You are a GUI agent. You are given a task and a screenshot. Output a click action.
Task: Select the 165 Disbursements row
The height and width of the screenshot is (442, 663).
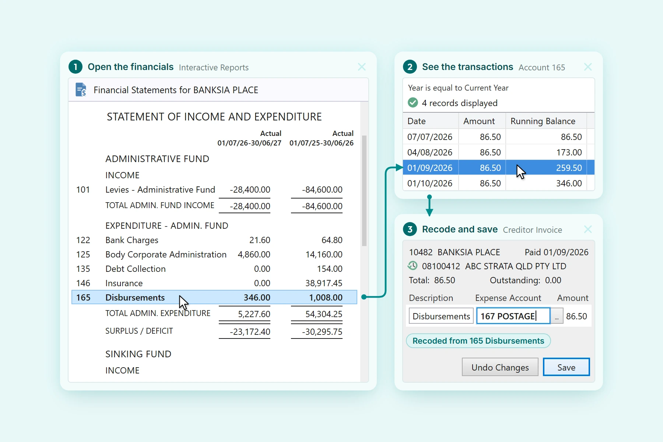coord(214,297)
